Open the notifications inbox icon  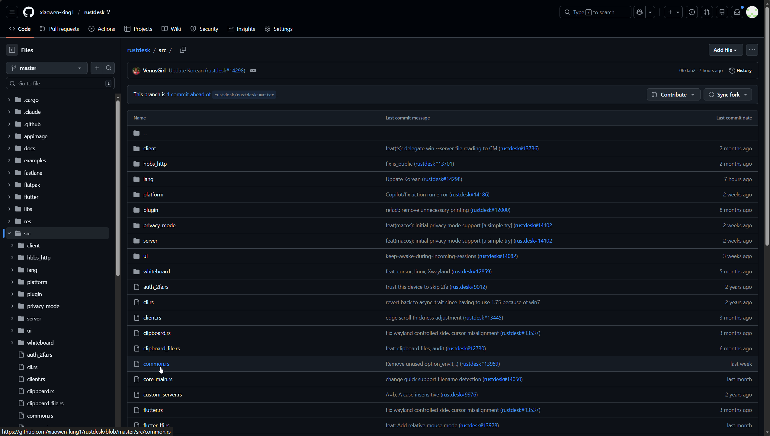coord(737,12)
